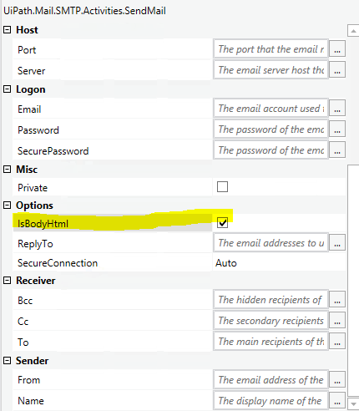Open the ellipsis editor for To

[337, 342]
